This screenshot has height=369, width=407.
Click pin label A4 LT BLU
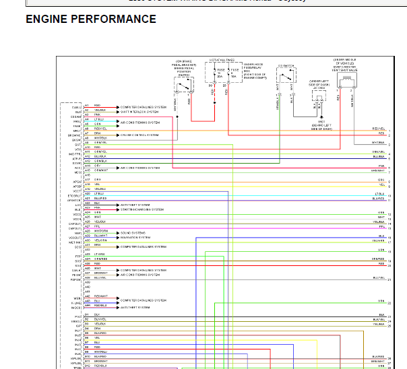point(94,119)
